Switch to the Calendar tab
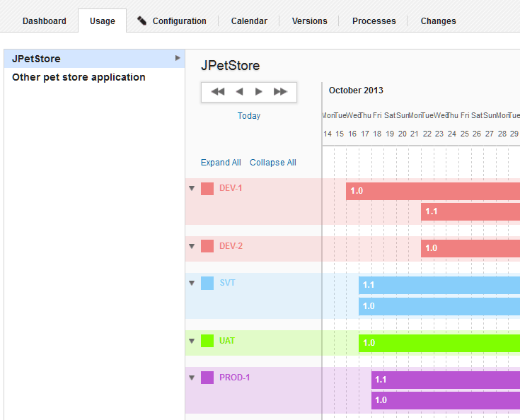520x420 pixels. click(249, 21)
